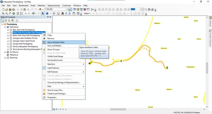Switch to List By Drawing Order
The width and height of the screenshot is (212, 114).
coord(2,21)
